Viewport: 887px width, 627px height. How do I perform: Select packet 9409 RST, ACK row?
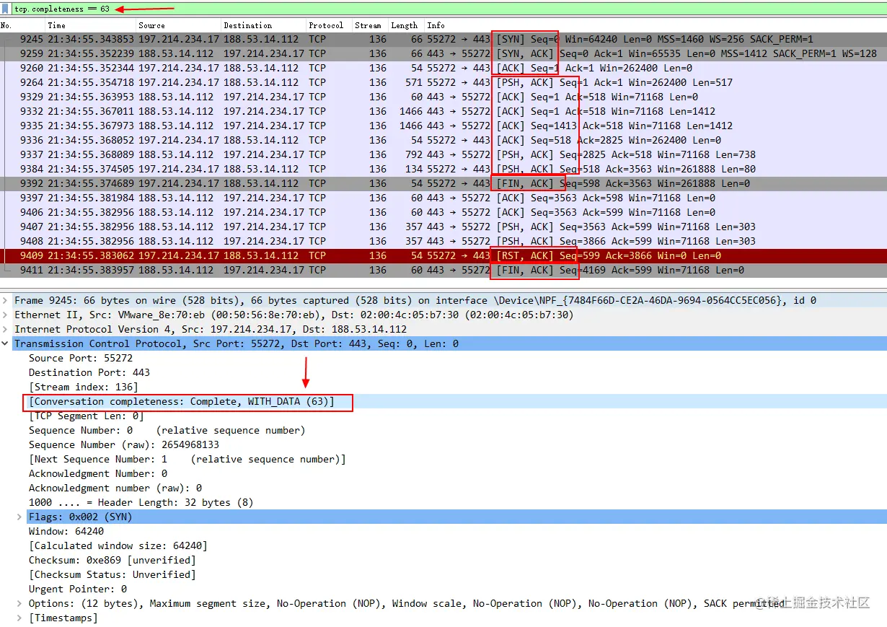pos(444,255)
